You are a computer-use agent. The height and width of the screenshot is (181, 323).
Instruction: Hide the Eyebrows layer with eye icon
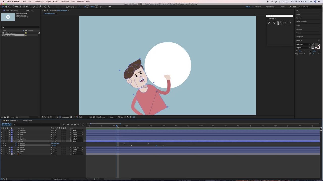click(x=2, y=132)
